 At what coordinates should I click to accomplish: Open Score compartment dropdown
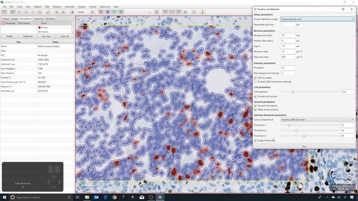click(x=317, y=119)
